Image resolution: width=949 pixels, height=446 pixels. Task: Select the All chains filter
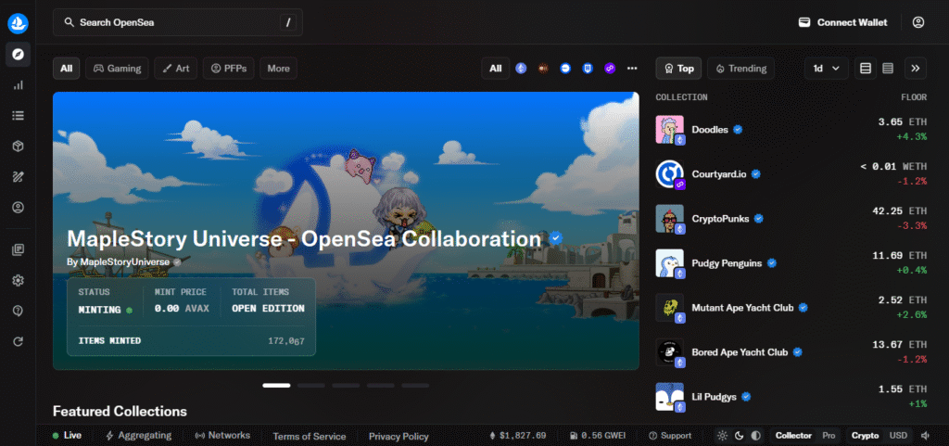(x=496, y=69)
